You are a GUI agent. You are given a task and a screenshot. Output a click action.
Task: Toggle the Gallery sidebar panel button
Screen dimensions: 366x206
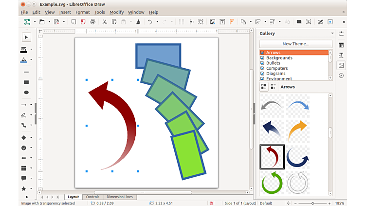341,65
